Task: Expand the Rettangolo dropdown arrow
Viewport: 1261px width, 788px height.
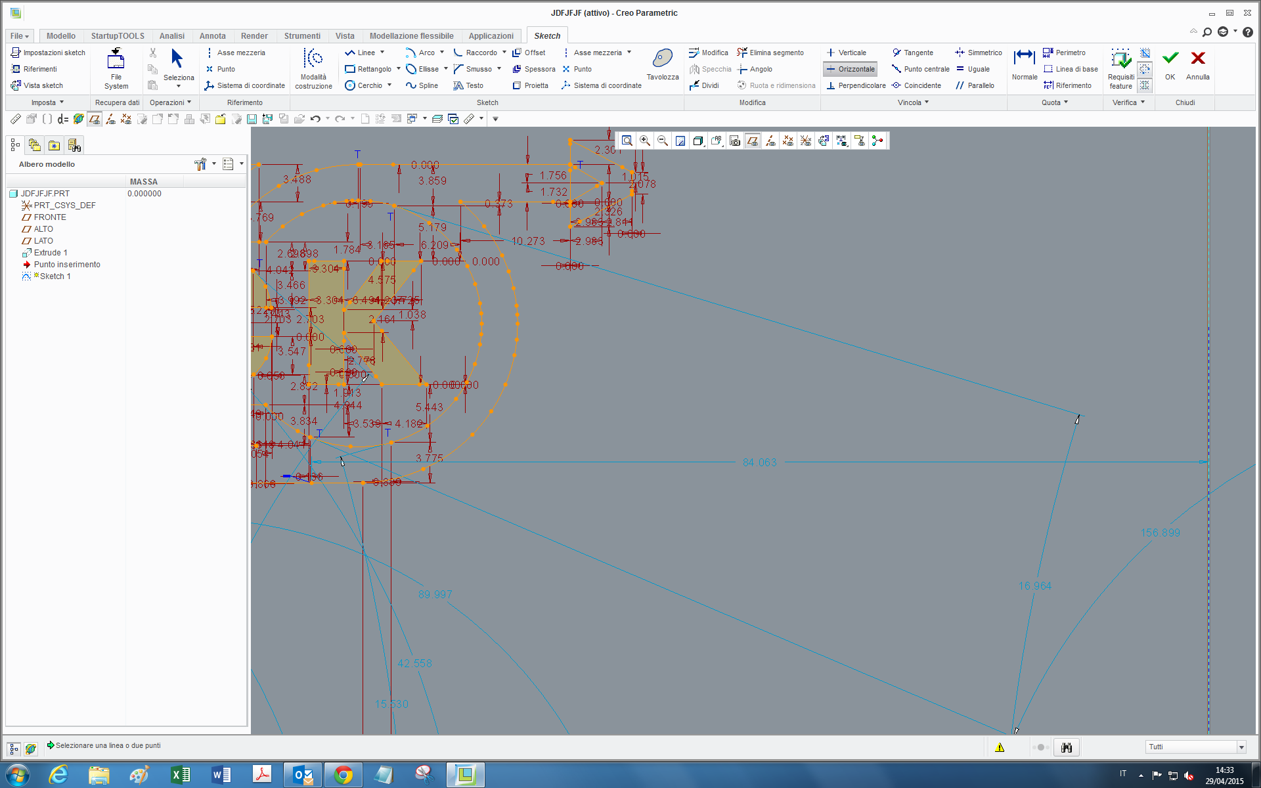Action: click(399, 68)
